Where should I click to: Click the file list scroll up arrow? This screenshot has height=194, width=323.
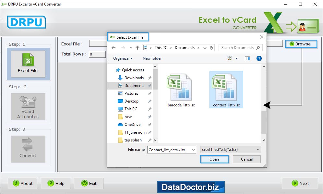(x=264, y=67)
